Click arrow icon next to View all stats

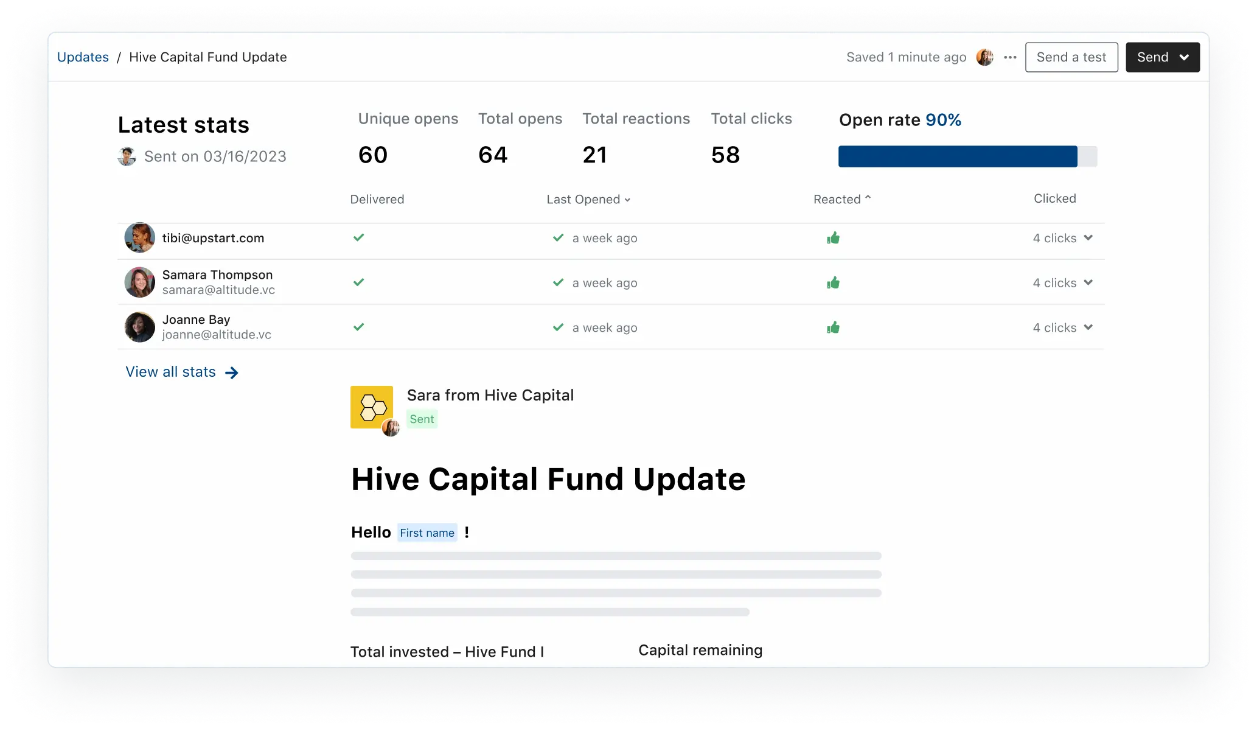pyautogui.click(x=232, y=372)
